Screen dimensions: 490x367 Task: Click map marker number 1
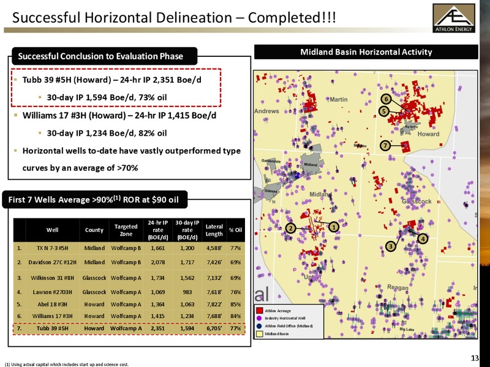coord(334,227)
